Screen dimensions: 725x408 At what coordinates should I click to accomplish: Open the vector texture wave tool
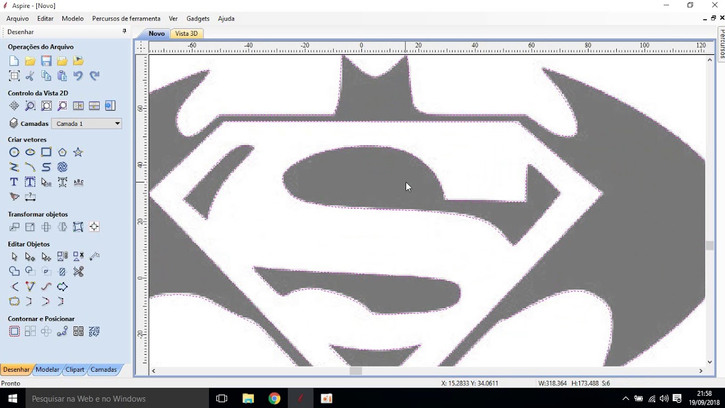[x=62, y=167]
